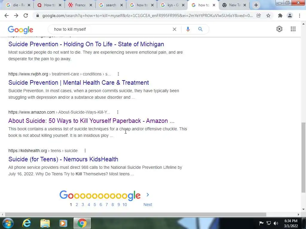Clear the search box with the X icon
This screenshot has width=306, height=229.
click(175, 29)
